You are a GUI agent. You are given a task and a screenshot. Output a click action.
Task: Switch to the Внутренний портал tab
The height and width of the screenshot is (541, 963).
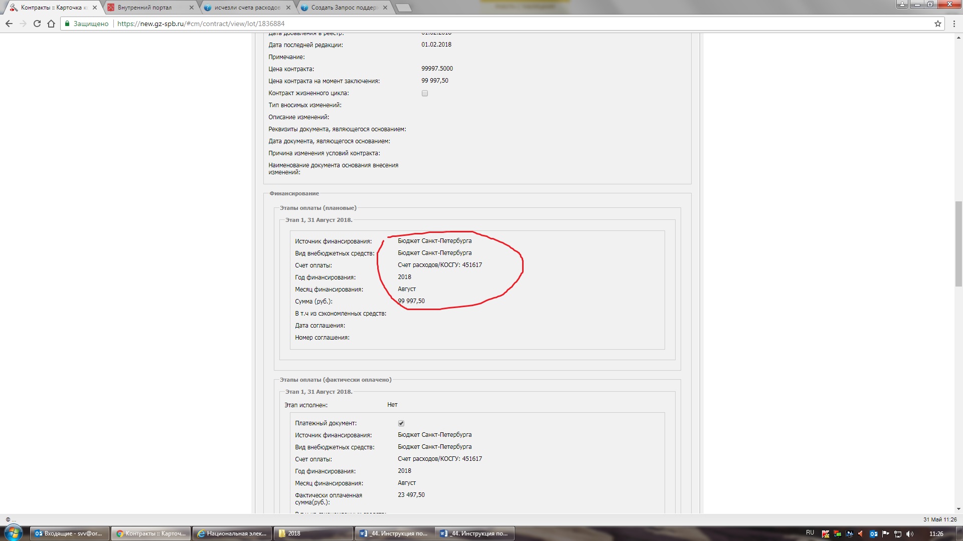[150, 8]
